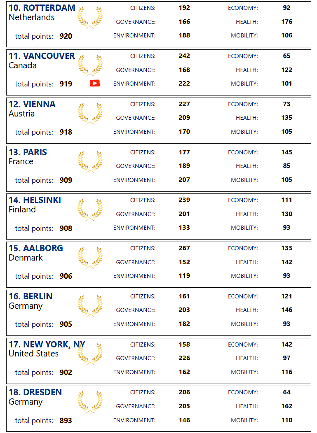Open the 11. VANCOUVER city title
Screen dimensions: 317x433
42,56
